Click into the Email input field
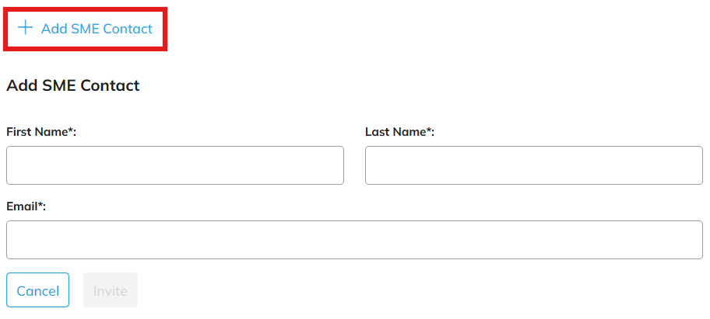The image size is (710, 319). [354, 240]
